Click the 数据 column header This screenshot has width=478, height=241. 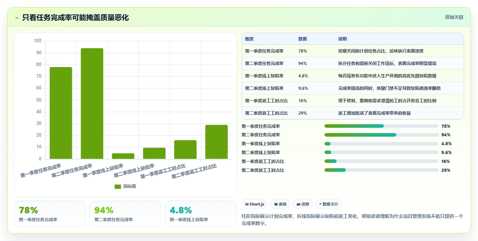(303, 39)
